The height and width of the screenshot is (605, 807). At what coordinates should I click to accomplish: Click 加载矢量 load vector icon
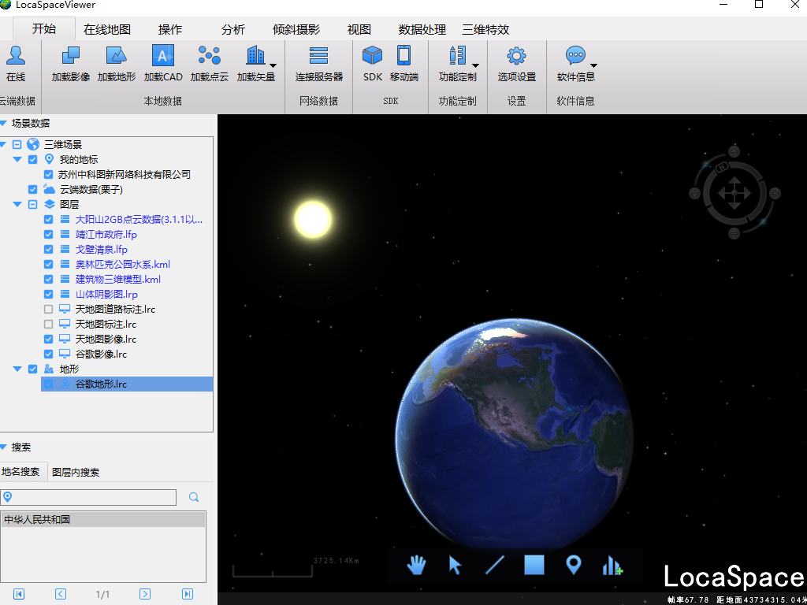[255, 56]
